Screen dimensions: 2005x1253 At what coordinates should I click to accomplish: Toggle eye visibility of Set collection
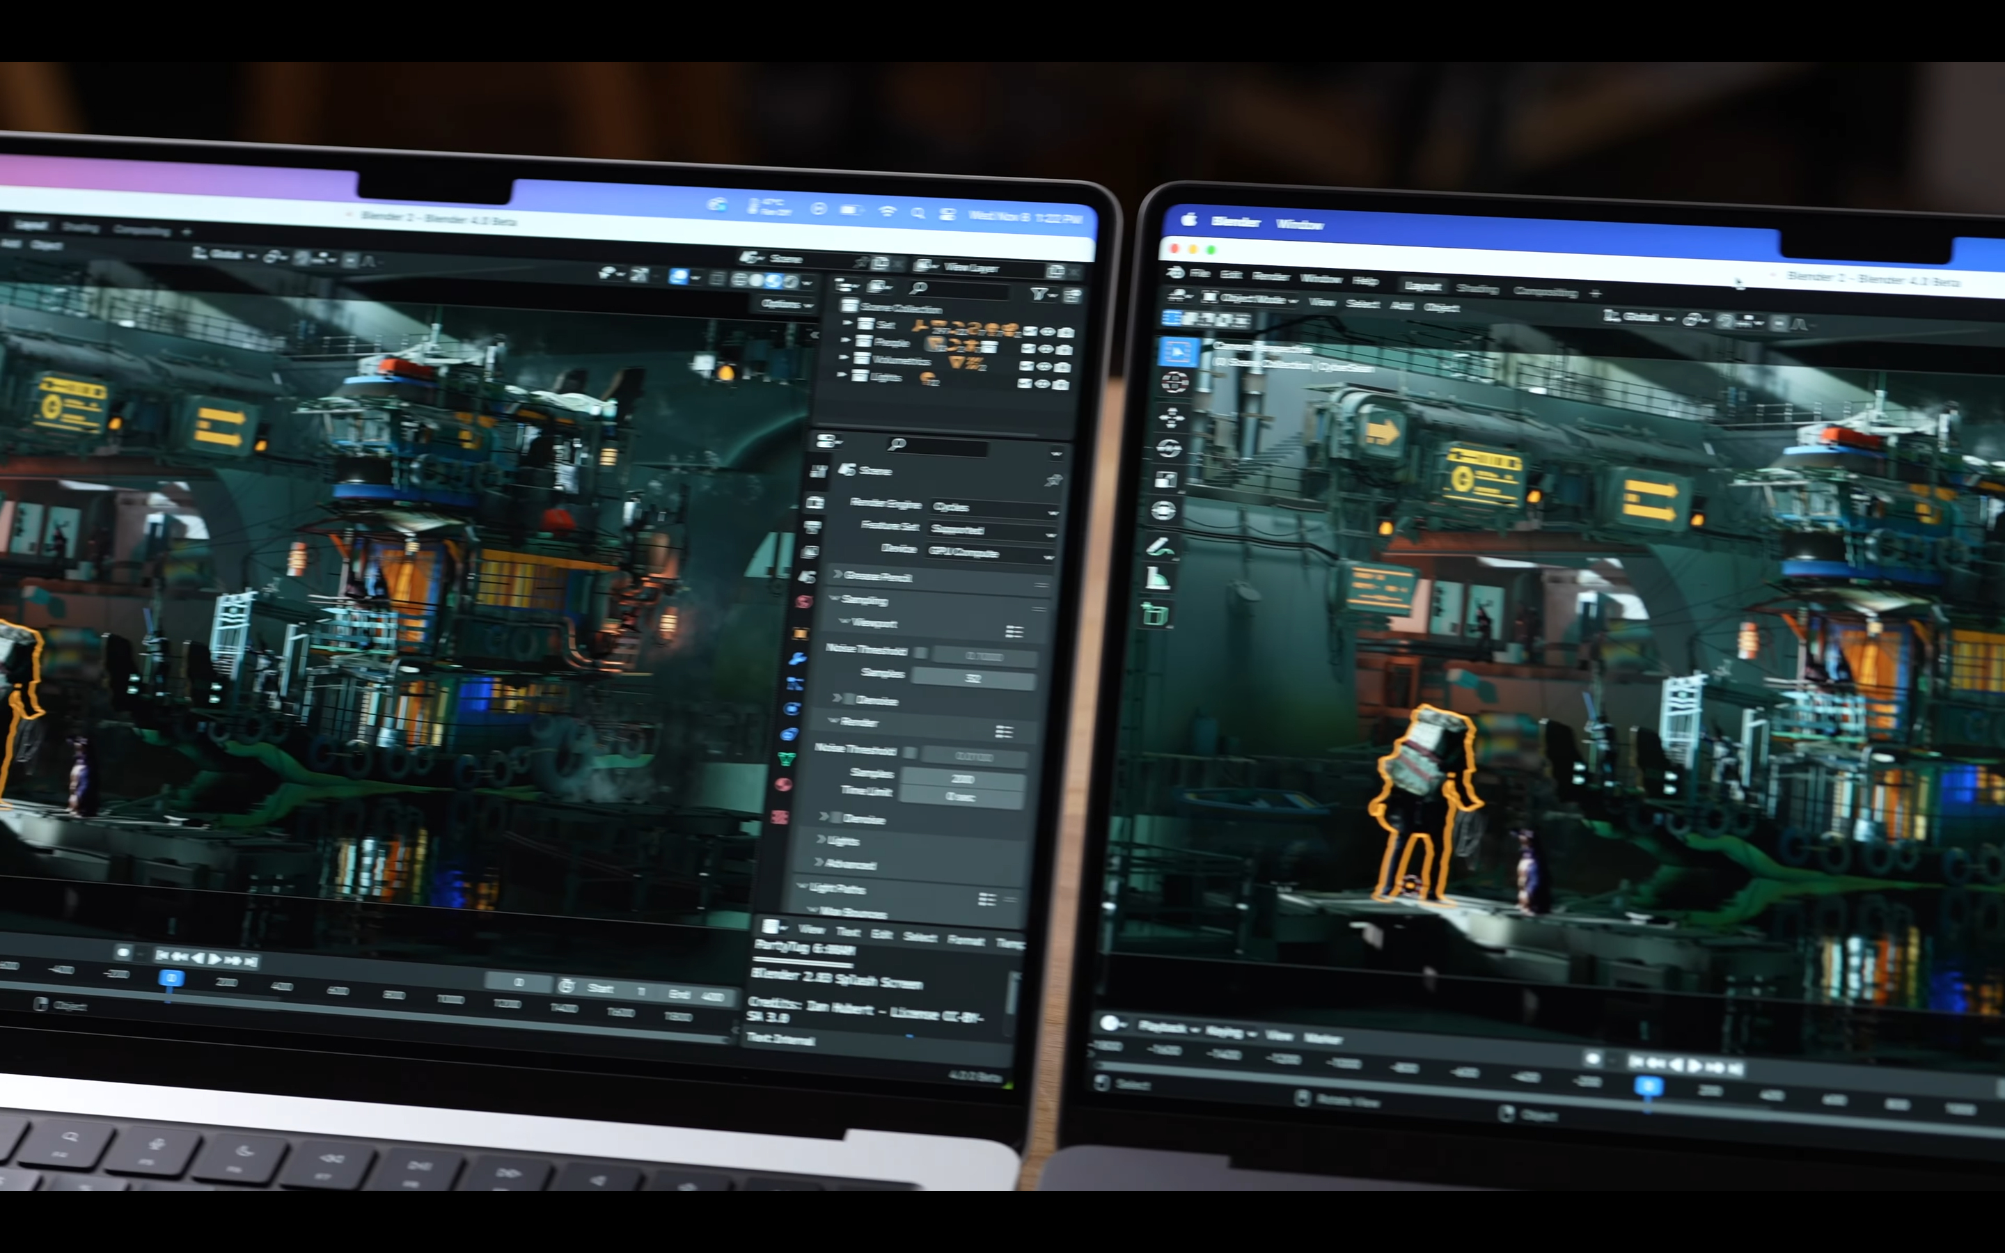[x=1046, y=331]
